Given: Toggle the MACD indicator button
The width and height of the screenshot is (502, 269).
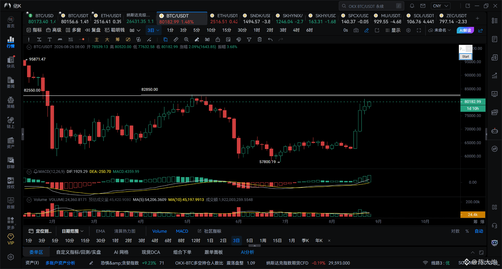Looking at the screenshot, I should coord(182,231).
